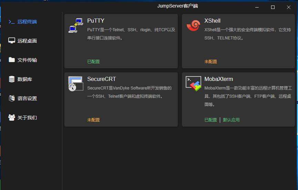Image resolution: width=298 pixels, height=190 pixels.
Task: Click the database stack icon beside 数据库
Action: [x=12, y=79]
